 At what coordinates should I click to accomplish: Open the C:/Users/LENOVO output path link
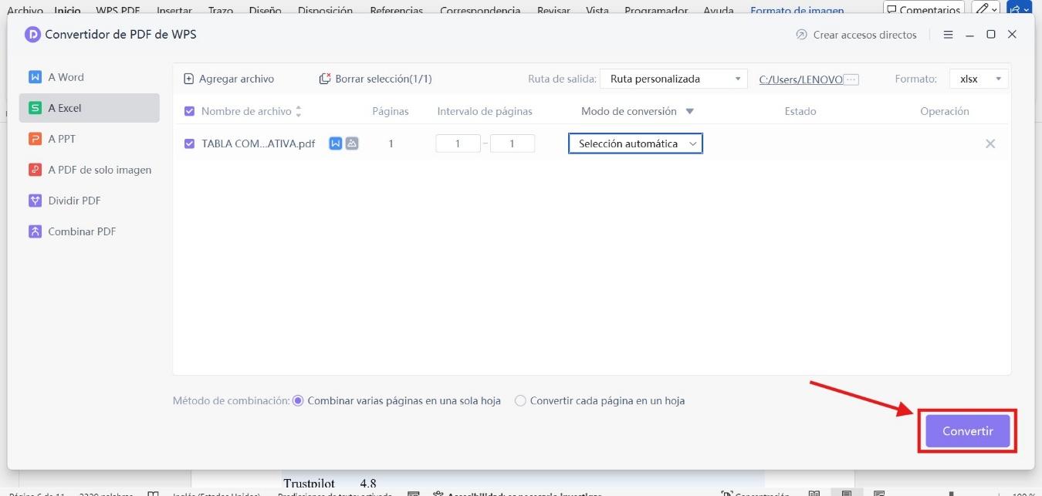click(803, 78)
